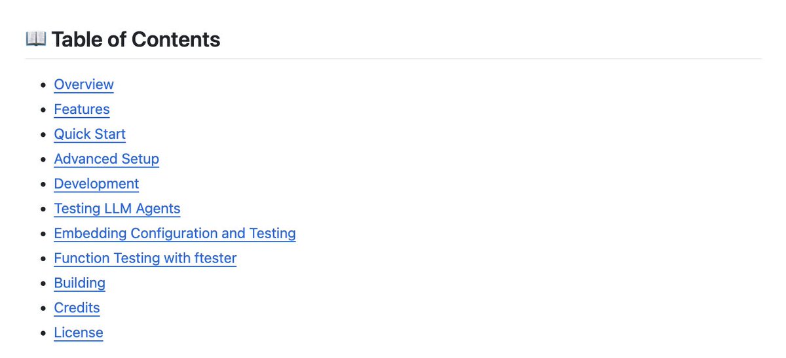Click the bullet beside Testing LLM Agents

click(x=43, y=209)
